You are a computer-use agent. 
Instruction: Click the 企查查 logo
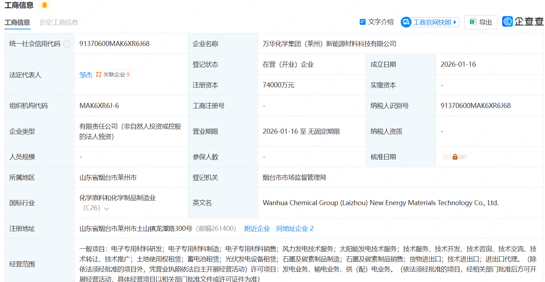[x=523, y=22]
